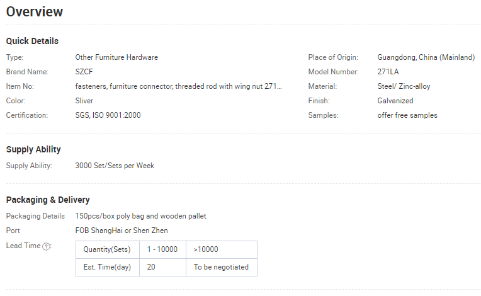The image size is (481, 296).
Task: Click the '1 - 10000' quantity cell
Action: pyautogui.click(x=162, y=249)
